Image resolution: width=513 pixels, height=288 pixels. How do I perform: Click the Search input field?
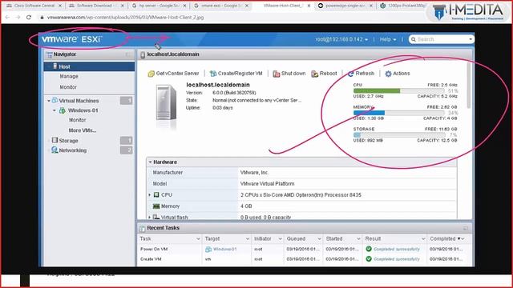pyautogui.click(x=442, y=39)
